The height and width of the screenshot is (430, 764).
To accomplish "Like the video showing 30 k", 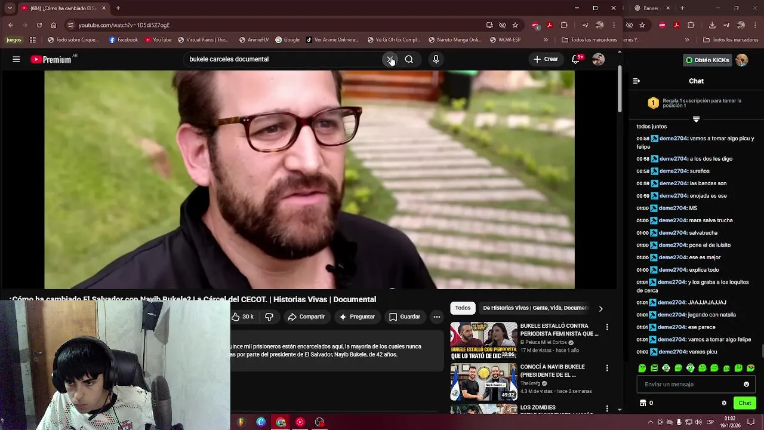I will pyautogui.click(x=243, y=317).
